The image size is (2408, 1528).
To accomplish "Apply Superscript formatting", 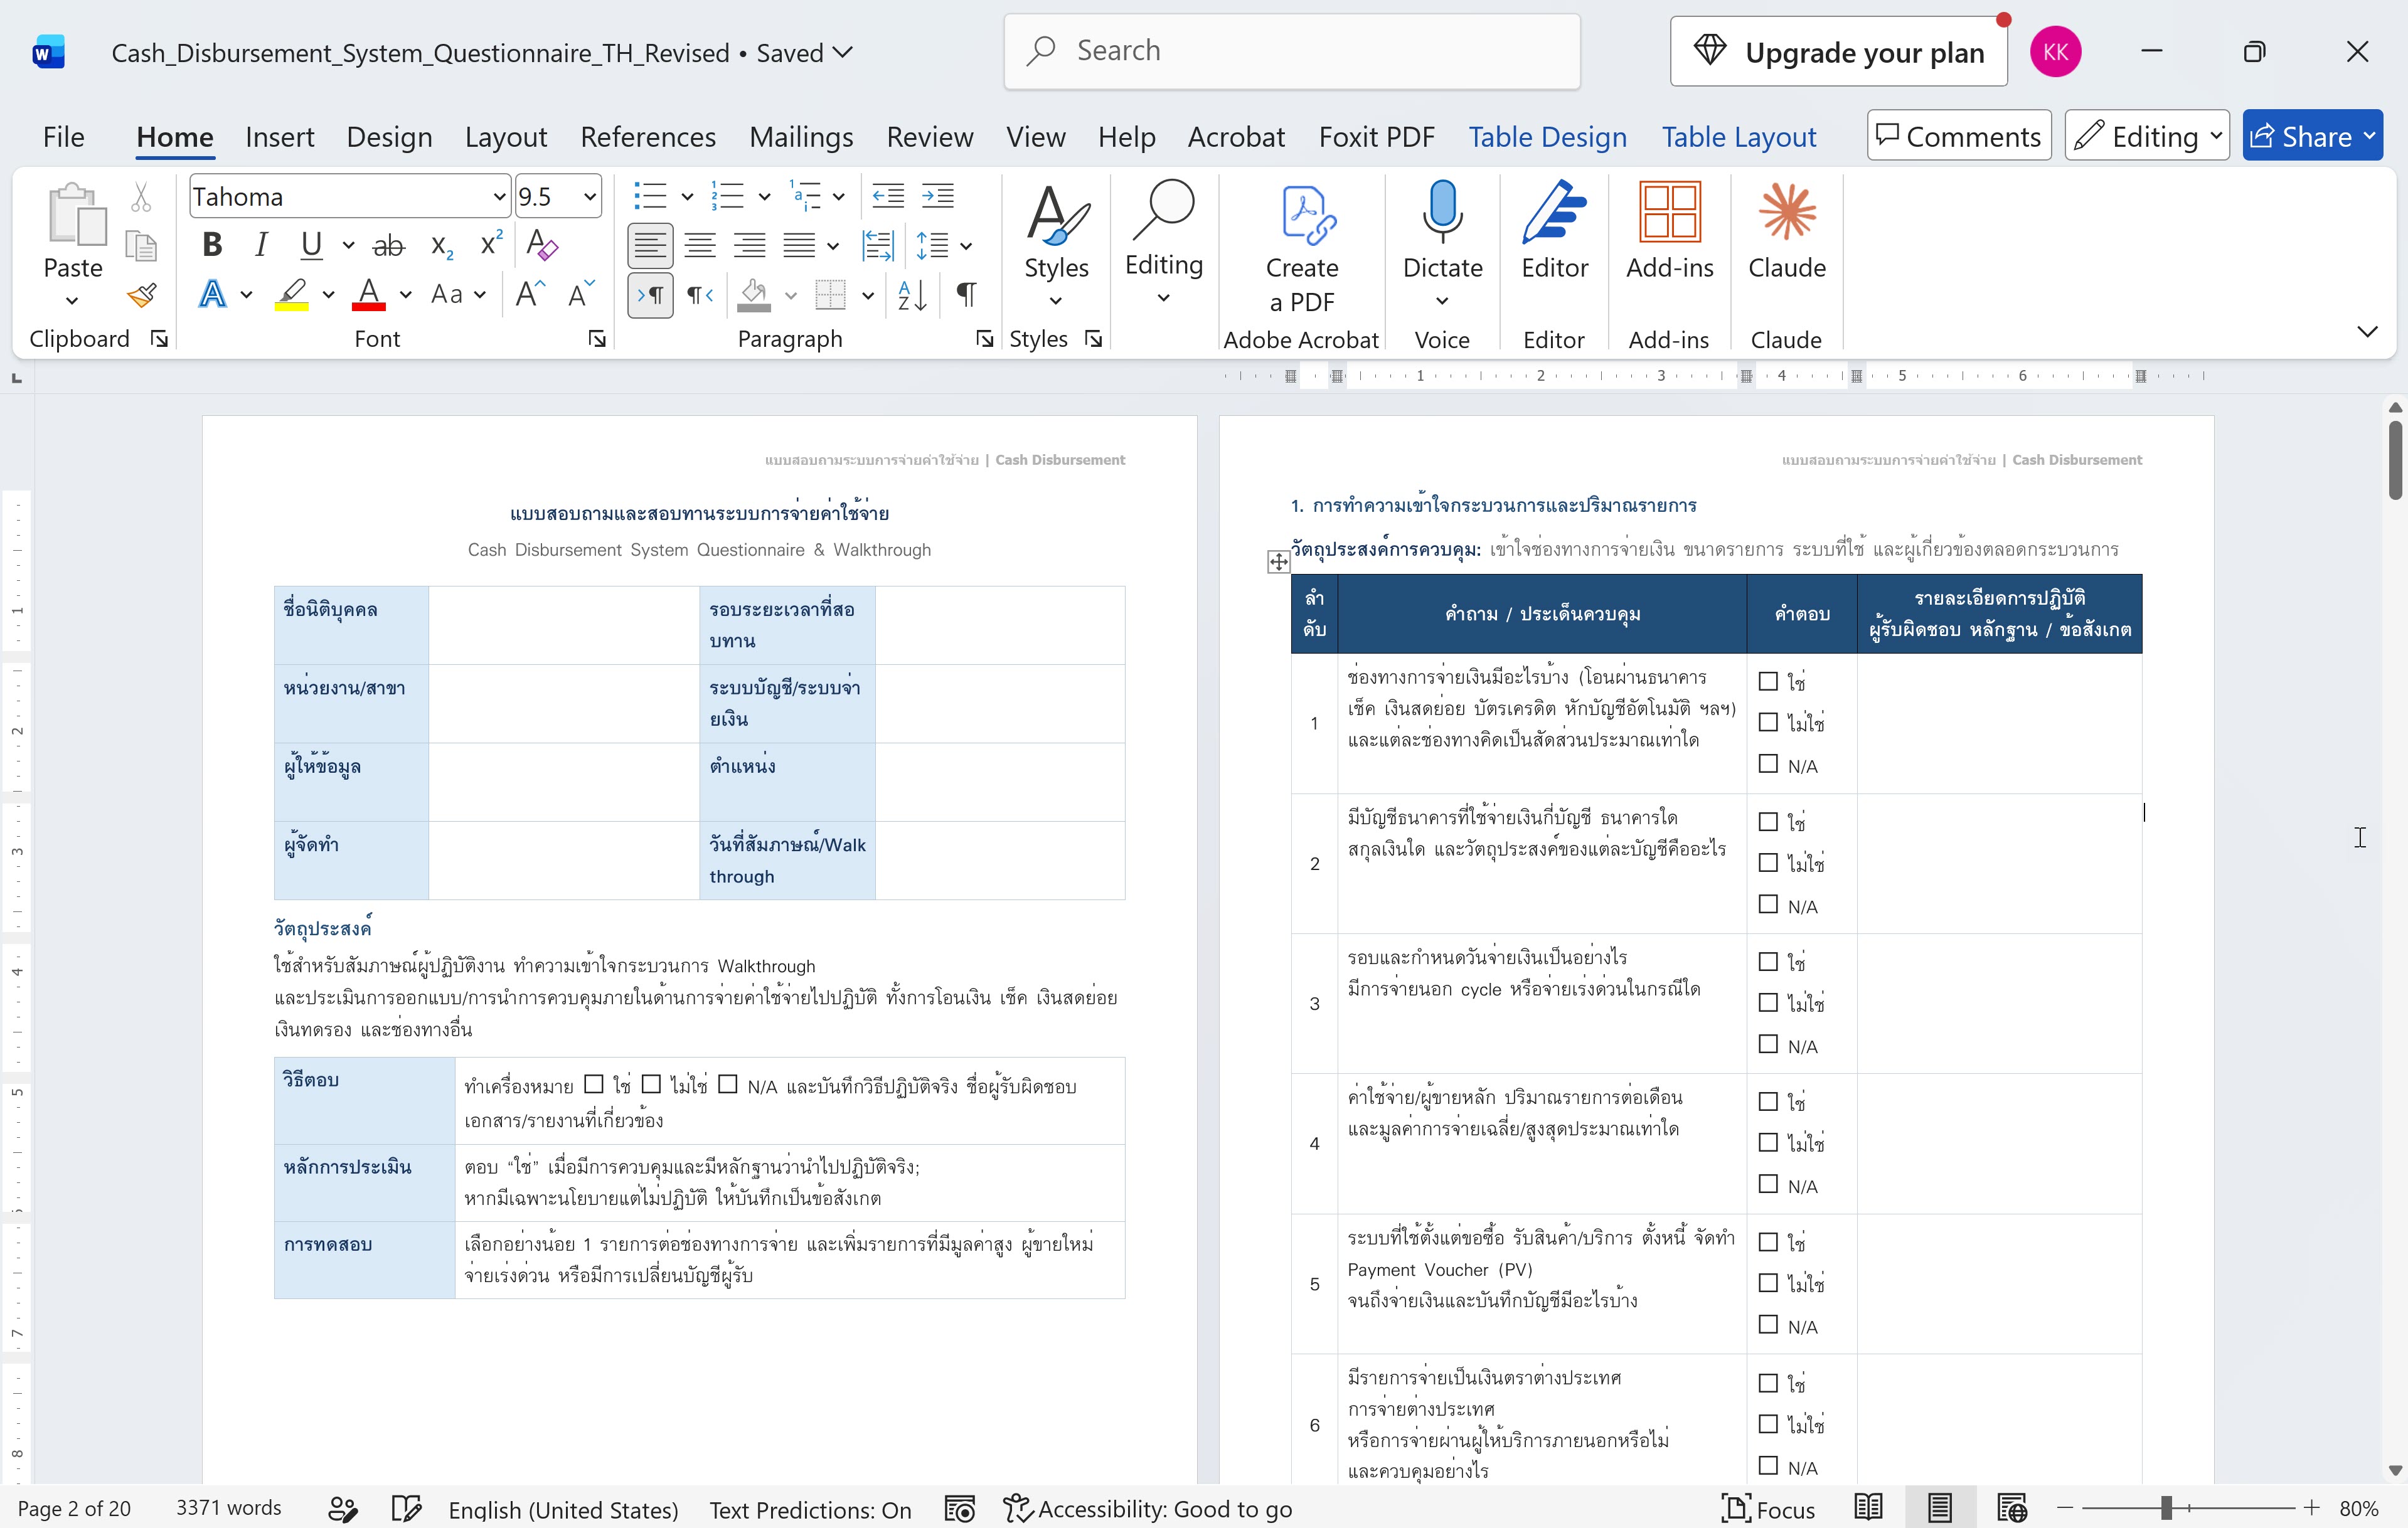I will 491,245.
